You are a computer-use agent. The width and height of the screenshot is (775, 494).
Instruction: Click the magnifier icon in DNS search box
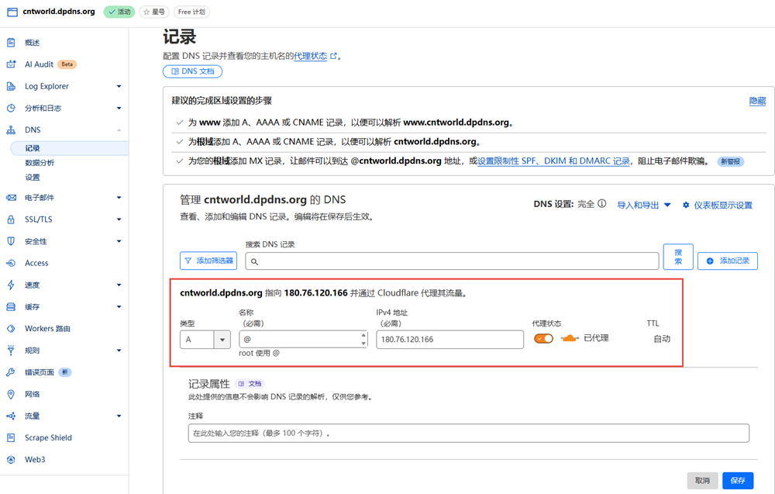254,261
